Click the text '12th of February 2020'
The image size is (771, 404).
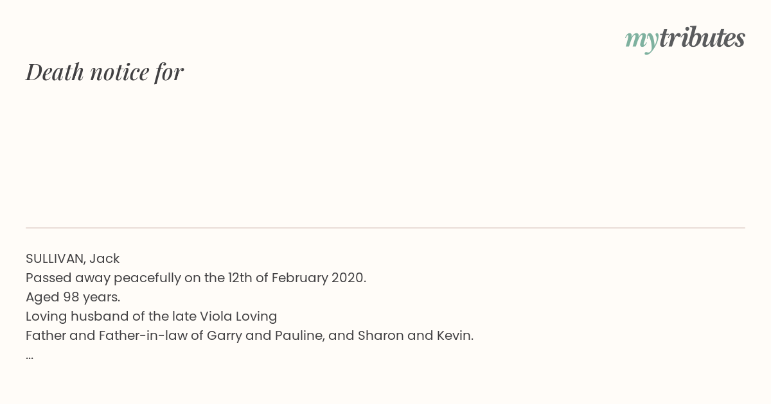296,278
